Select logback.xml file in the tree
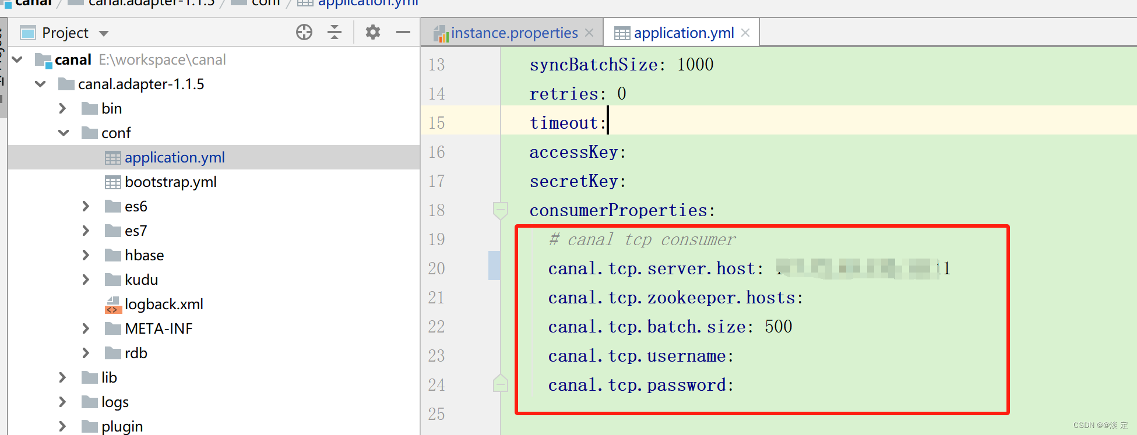1137x435 pixels. (x=214, y=304)
